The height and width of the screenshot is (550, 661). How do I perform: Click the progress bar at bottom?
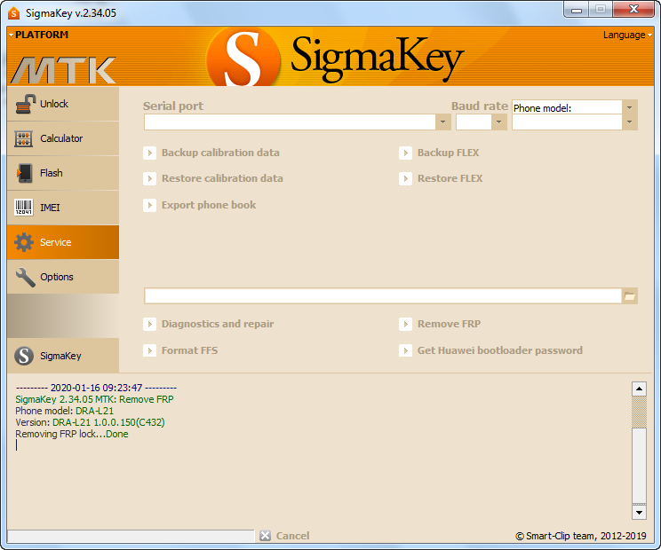(x=131, y=536)
